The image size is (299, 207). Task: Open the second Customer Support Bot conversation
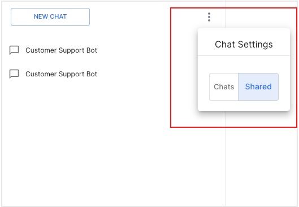(x=53, y=74)
